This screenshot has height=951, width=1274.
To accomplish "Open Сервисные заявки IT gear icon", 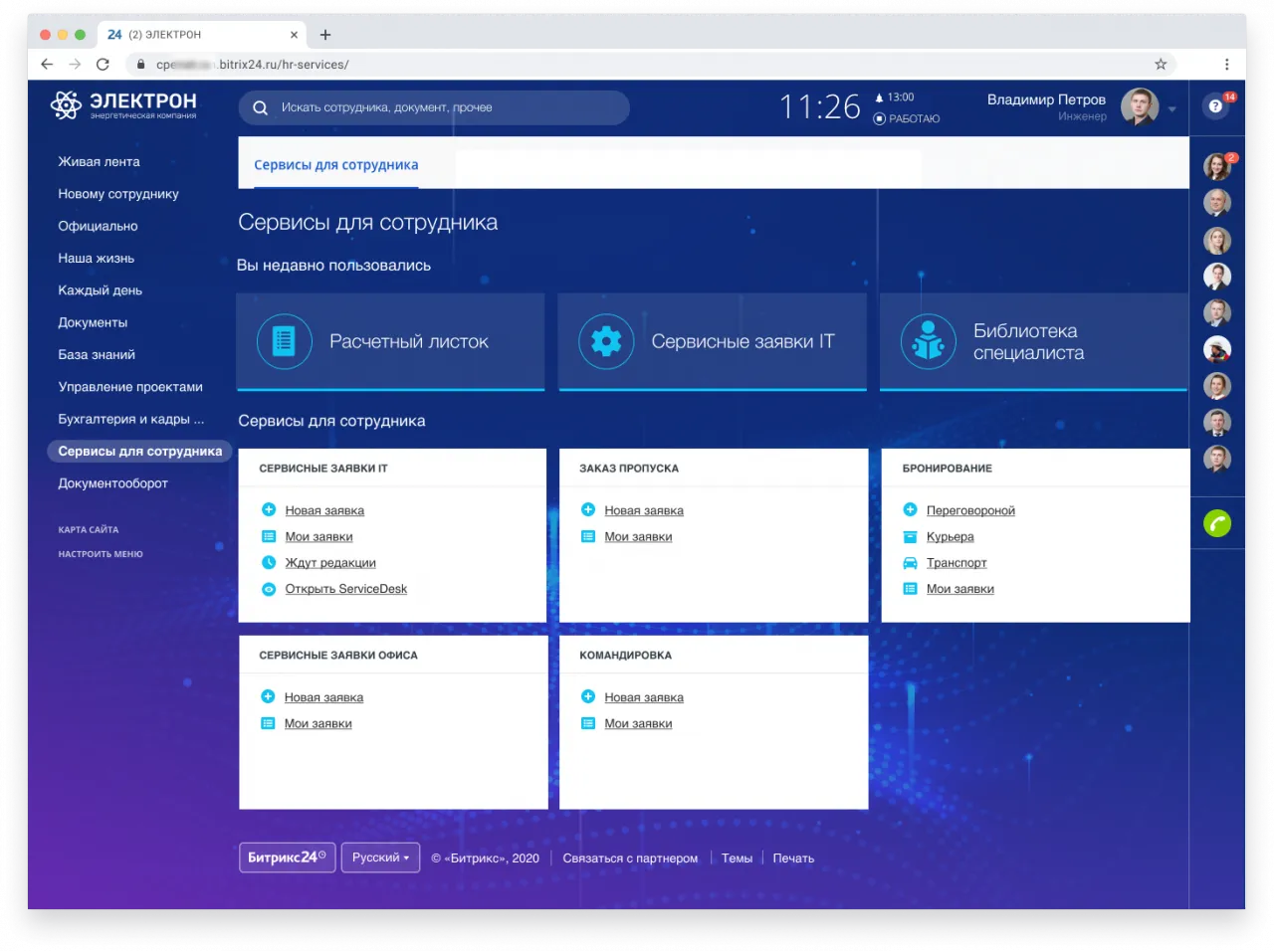I will pyautogui.click(x=606, y=341).
